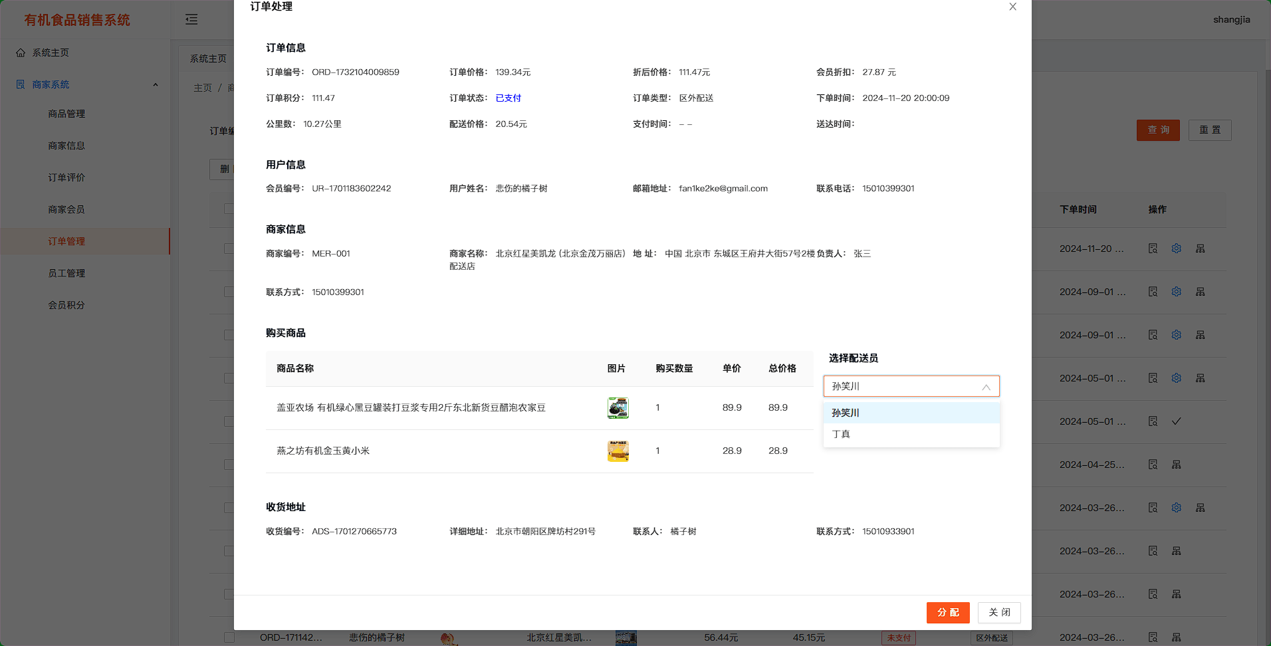Click the 主页 breadcrumb link
This screenshot has height=646, width=1271.
coord(203,88)
